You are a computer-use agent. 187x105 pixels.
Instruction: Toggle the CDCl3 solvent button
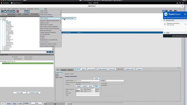click(x=84, y=86)
